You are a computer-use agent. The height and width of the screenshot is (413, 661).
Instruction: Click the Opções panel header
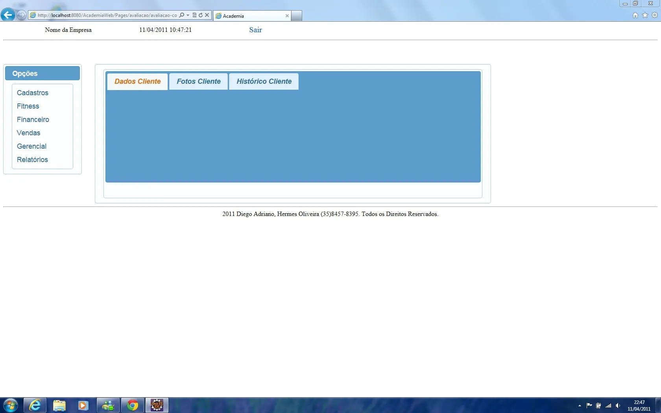coord(42,74)
